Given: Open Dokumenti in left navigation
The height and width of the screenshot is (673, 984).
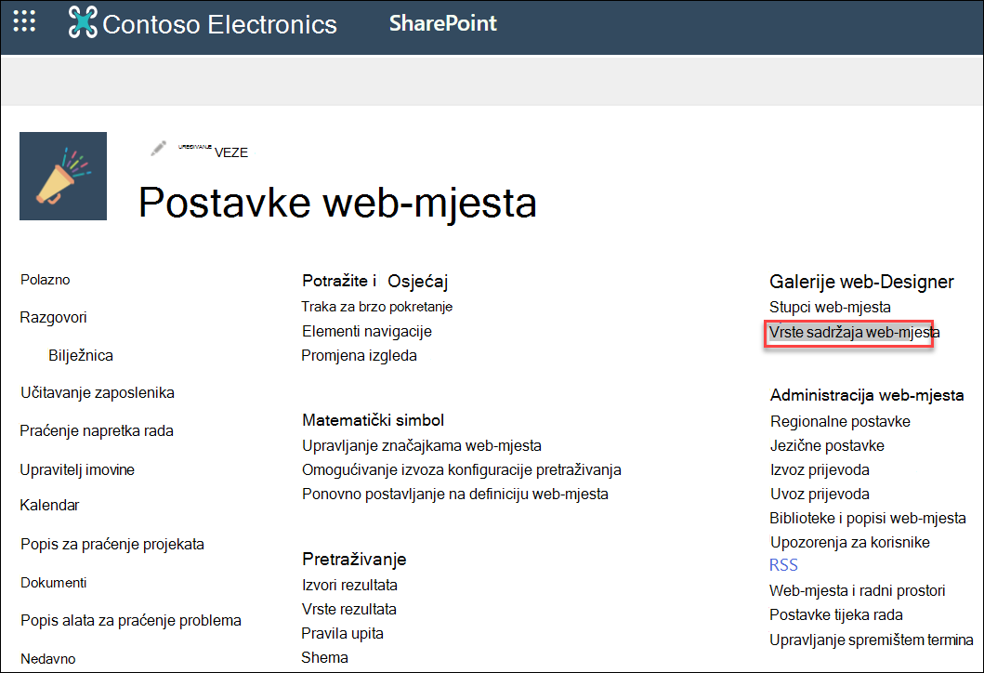Looking at the screenshot, I should coord(53,583).
